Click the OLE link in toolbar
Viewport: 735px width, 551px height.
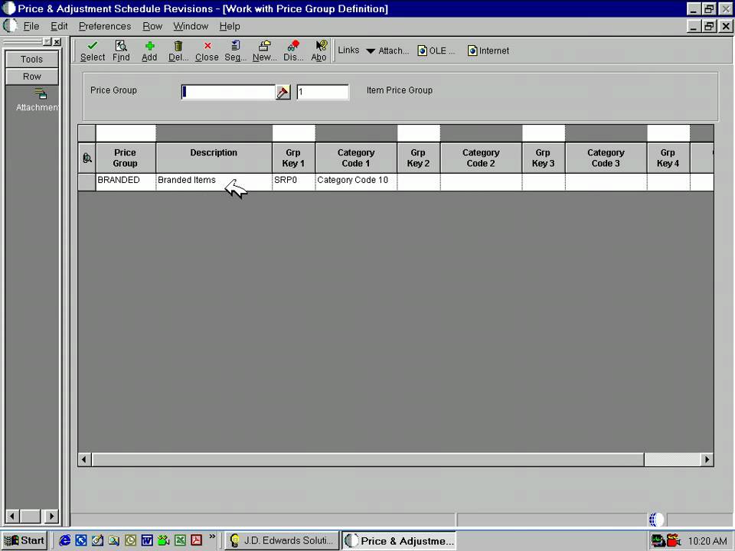(436, 51)
